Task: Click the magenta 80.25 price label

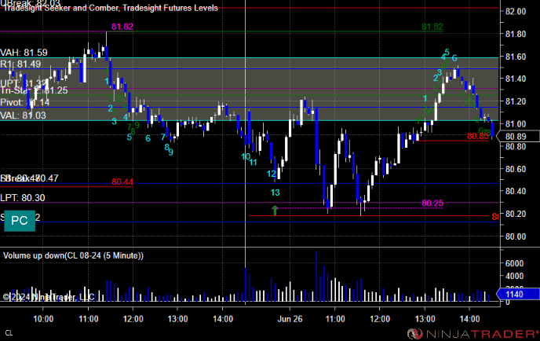Action: (x=432, y=203)
